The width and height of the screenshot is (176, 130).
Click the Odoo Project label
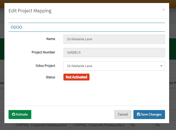coord(45,66)
